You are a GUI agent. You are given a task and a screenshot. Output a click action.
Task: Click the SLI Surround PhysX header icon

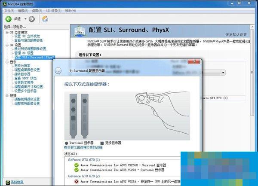[x=80, y=31]
